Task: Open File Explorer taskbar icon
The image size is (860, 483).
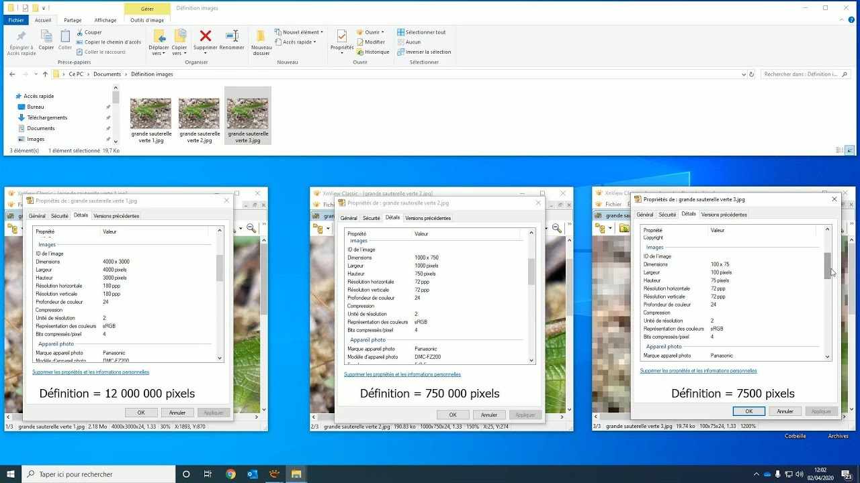Action: click(296, 474)
